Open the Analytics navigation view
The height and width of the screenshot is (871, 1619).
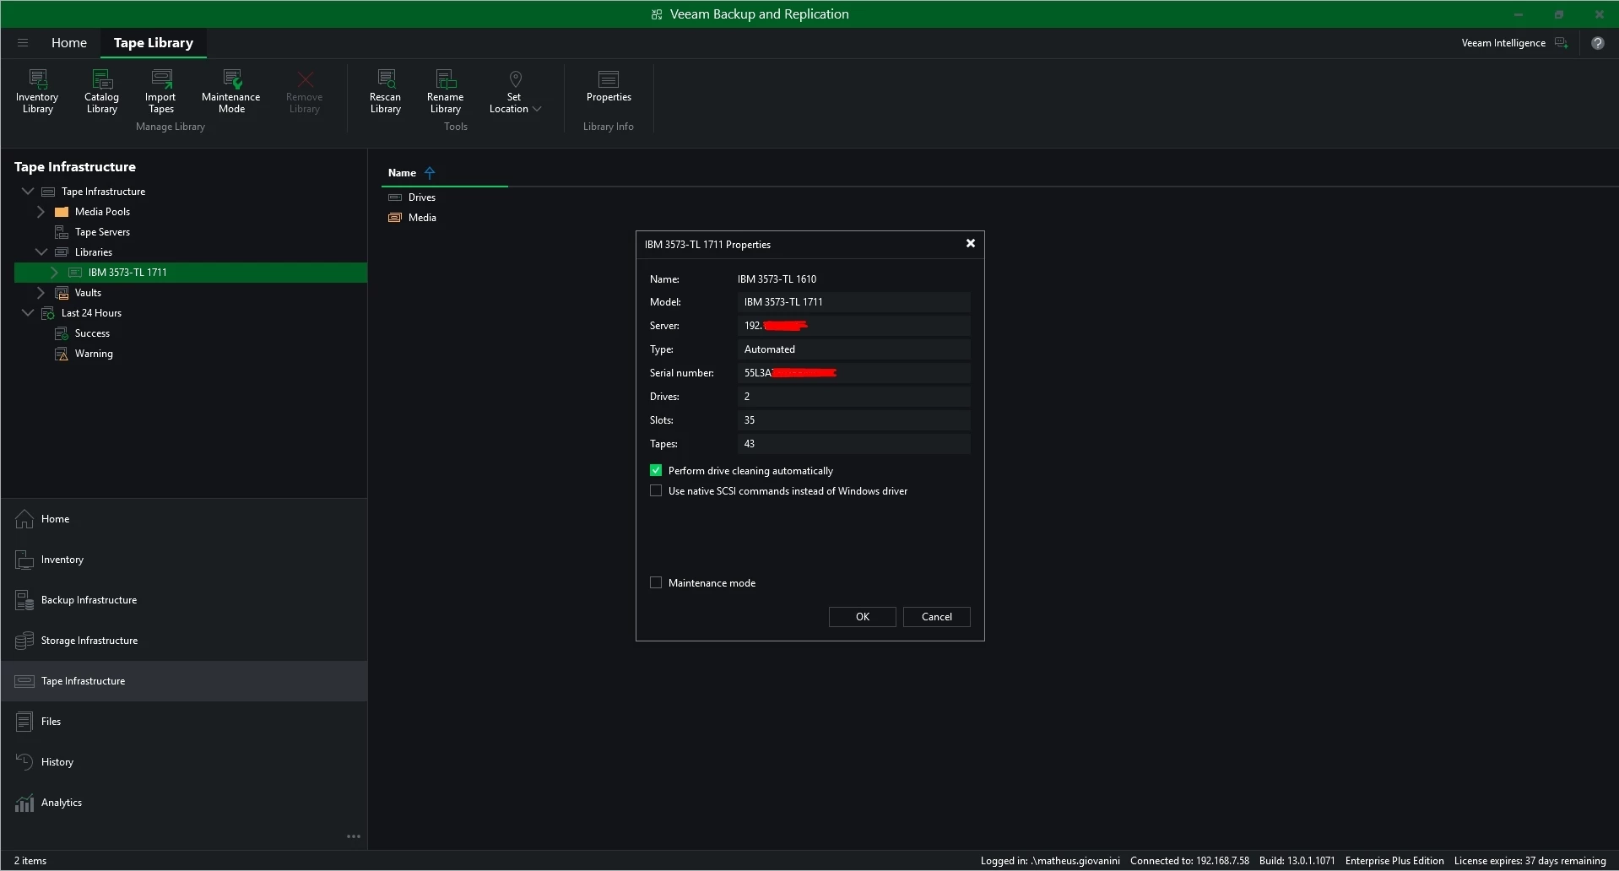pyautogui.click(x=184, y=803)
